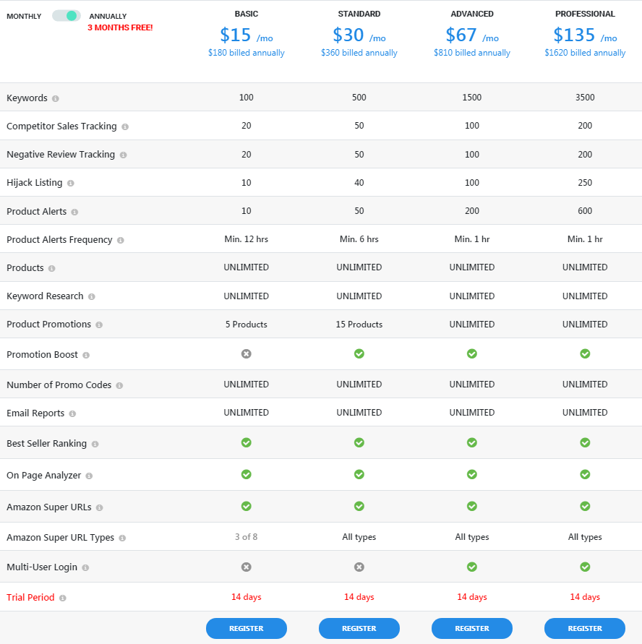642x644 pixels.
Task: Click '$180 billed annually' text
Action: tap(247, 53)
